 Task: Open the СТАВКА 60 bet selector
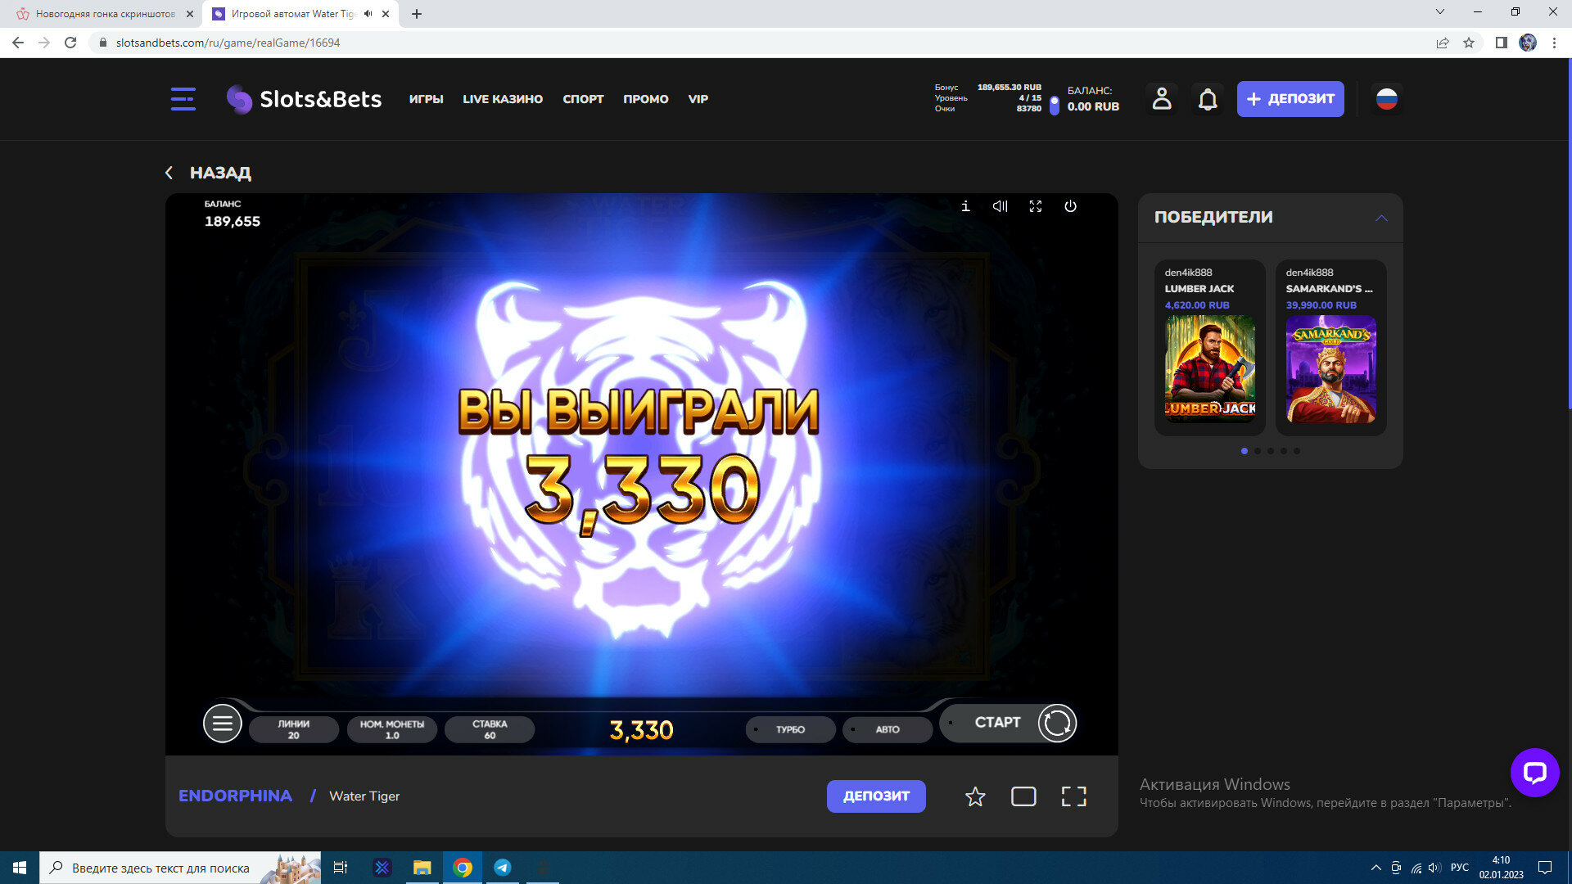pos(490,729)
